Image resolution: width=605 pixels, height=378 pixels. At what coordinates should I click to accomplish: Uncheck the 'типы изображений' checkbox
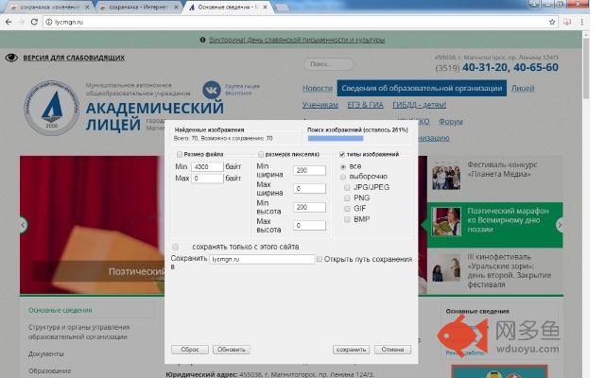click(342, 154)
